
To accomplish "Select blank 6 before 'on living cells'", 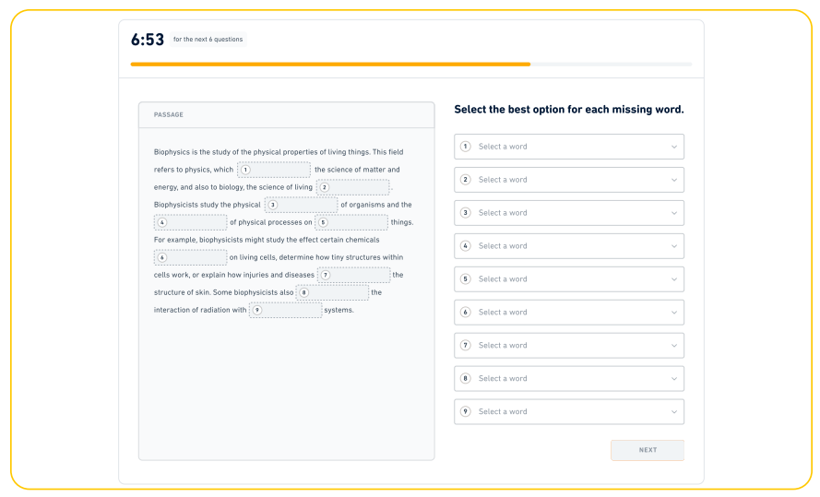I will click(190, 257).
